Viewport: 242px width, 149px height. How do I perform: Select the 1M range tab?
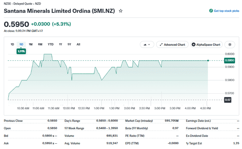point(31,44)
